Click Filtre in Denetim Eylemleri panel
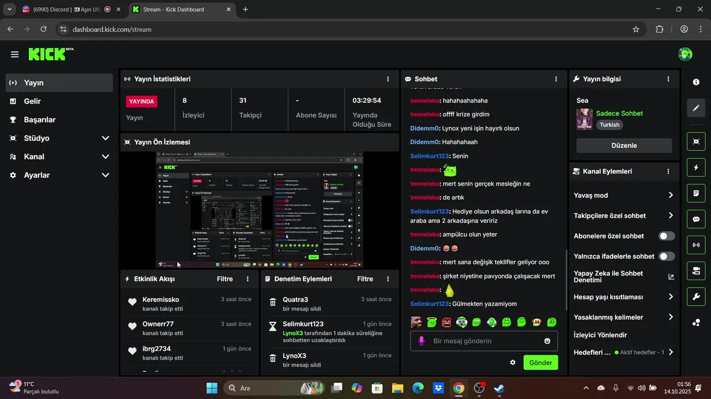Viewport: 711px width, 399px height. click(365, 279)
